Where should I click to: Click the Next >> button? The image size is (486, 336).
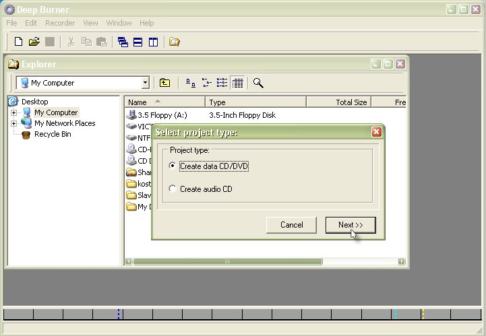coord(351,225)
